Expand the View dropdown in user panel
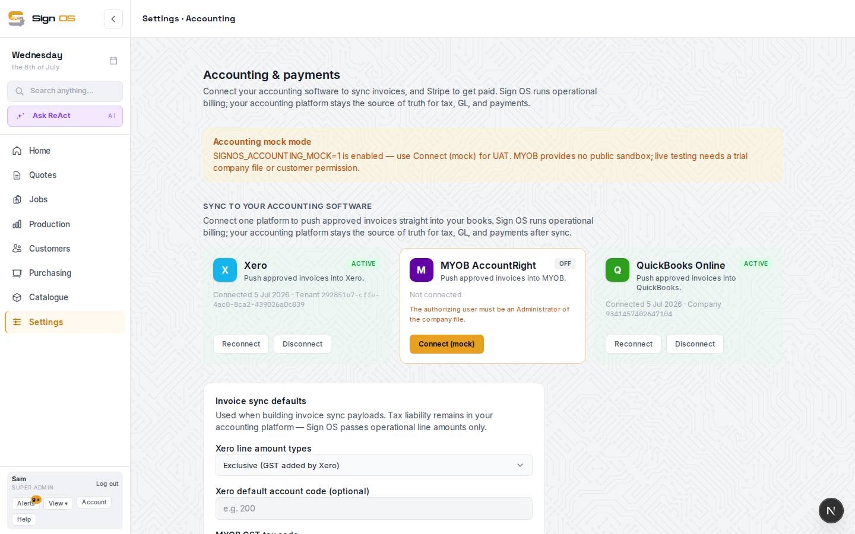855x534 pixels. tap(58, 503)
